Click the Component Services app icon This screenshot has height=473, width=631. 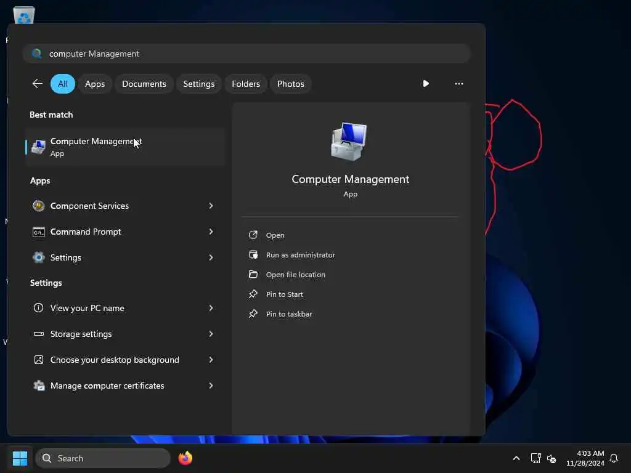point(39,206)
